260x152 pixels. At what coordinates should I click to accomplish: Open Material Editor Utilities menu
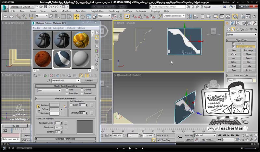click(x=81, y=28)
